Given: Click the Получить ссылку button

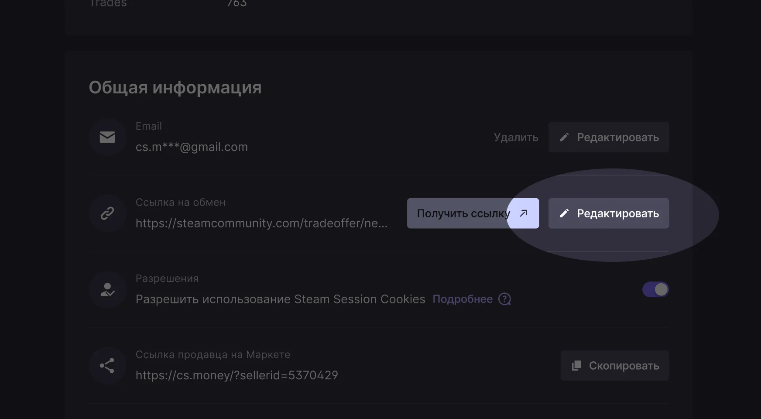Looking at the screenshot, I should (x=473, y=213).
